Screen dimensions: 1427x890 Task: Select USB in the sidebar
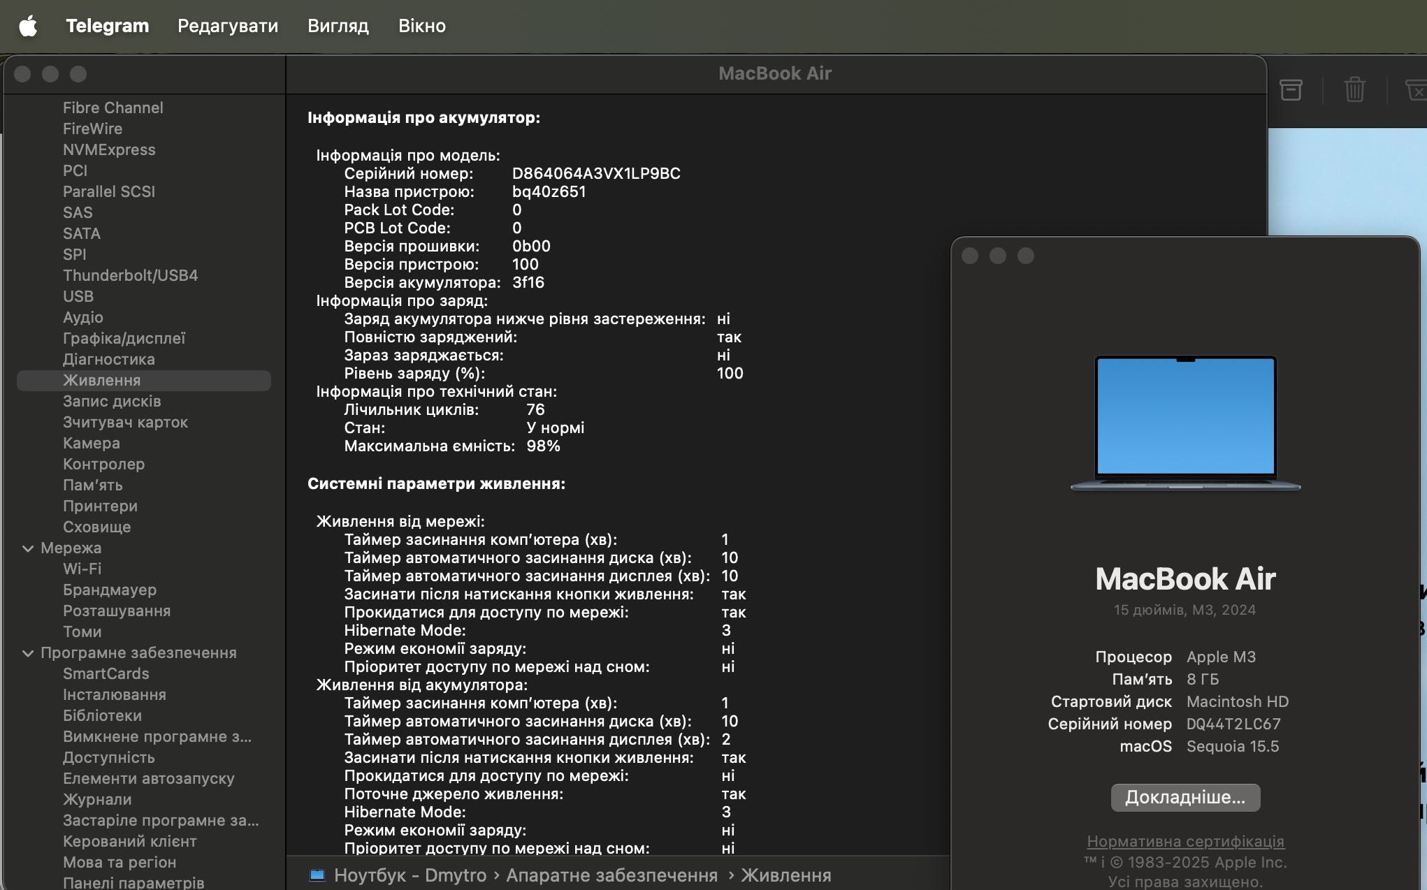(78, 296)
